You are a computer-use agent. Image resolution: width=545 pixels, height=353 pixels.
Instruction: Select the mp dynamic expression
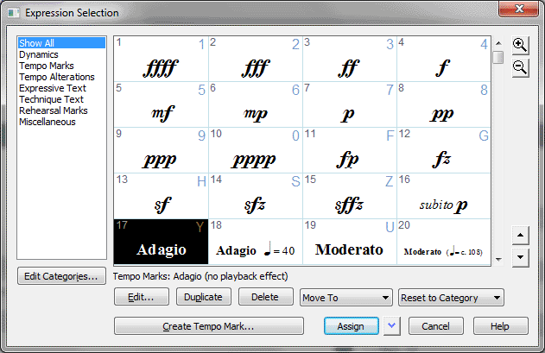pos(256,104)
